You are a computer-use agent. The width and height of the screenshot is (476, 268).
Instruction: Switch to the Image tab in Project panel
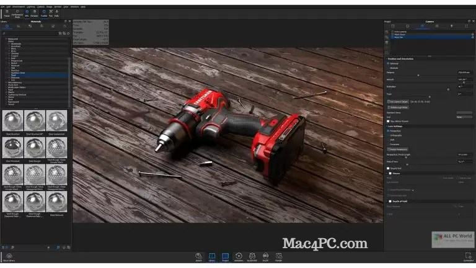(x=466, y=26)
